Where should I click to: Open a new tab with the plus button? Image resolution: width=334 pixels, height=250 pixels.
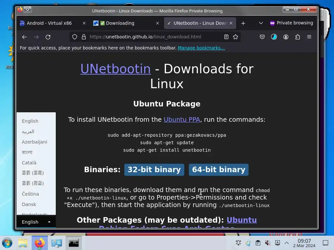point(243,23)
